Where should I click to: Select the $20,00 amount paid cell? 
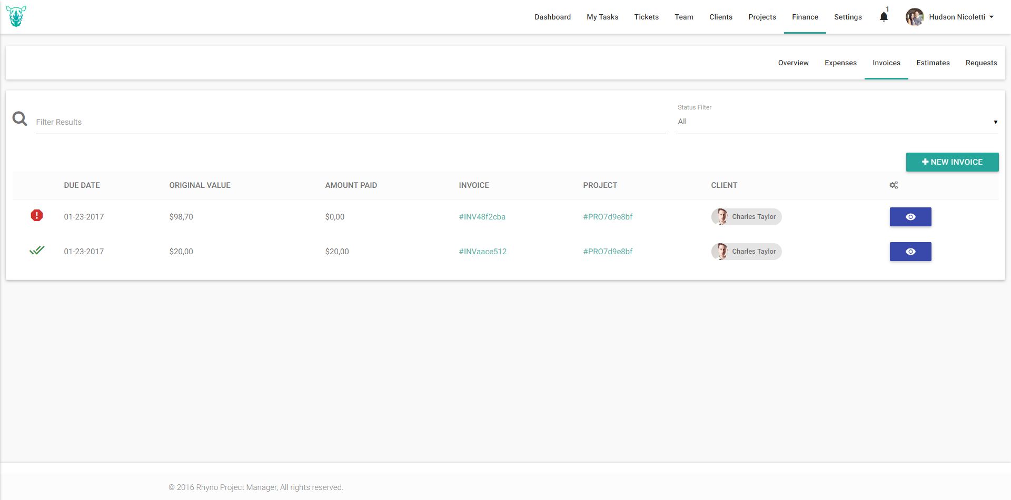pos(337,252)
